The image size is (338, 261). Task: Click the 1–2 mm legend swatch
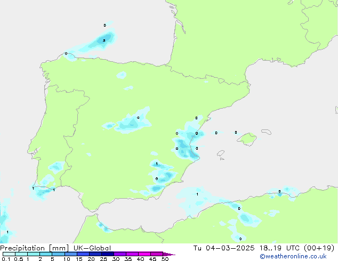pos(34,254)
